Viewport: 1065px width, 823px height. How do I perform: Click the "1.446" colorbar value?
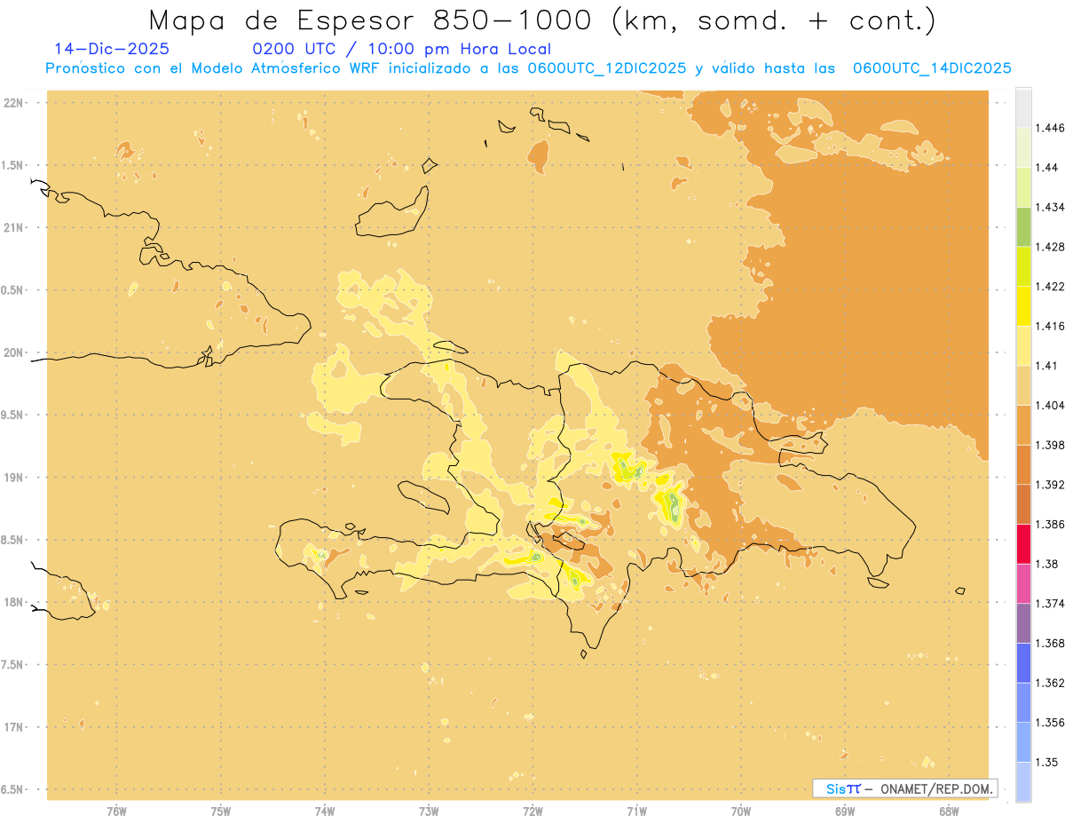coord(1049,128)
